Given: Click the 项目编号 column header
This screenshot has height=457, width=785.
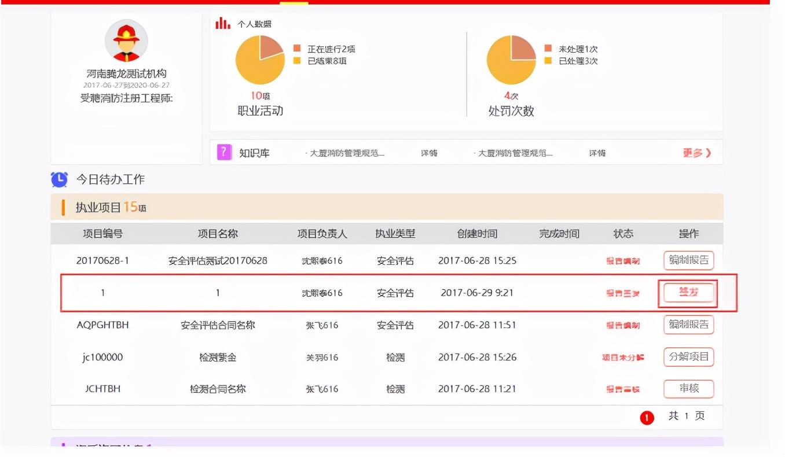Looking at the screenshot, I should click(x=102, y=234).
